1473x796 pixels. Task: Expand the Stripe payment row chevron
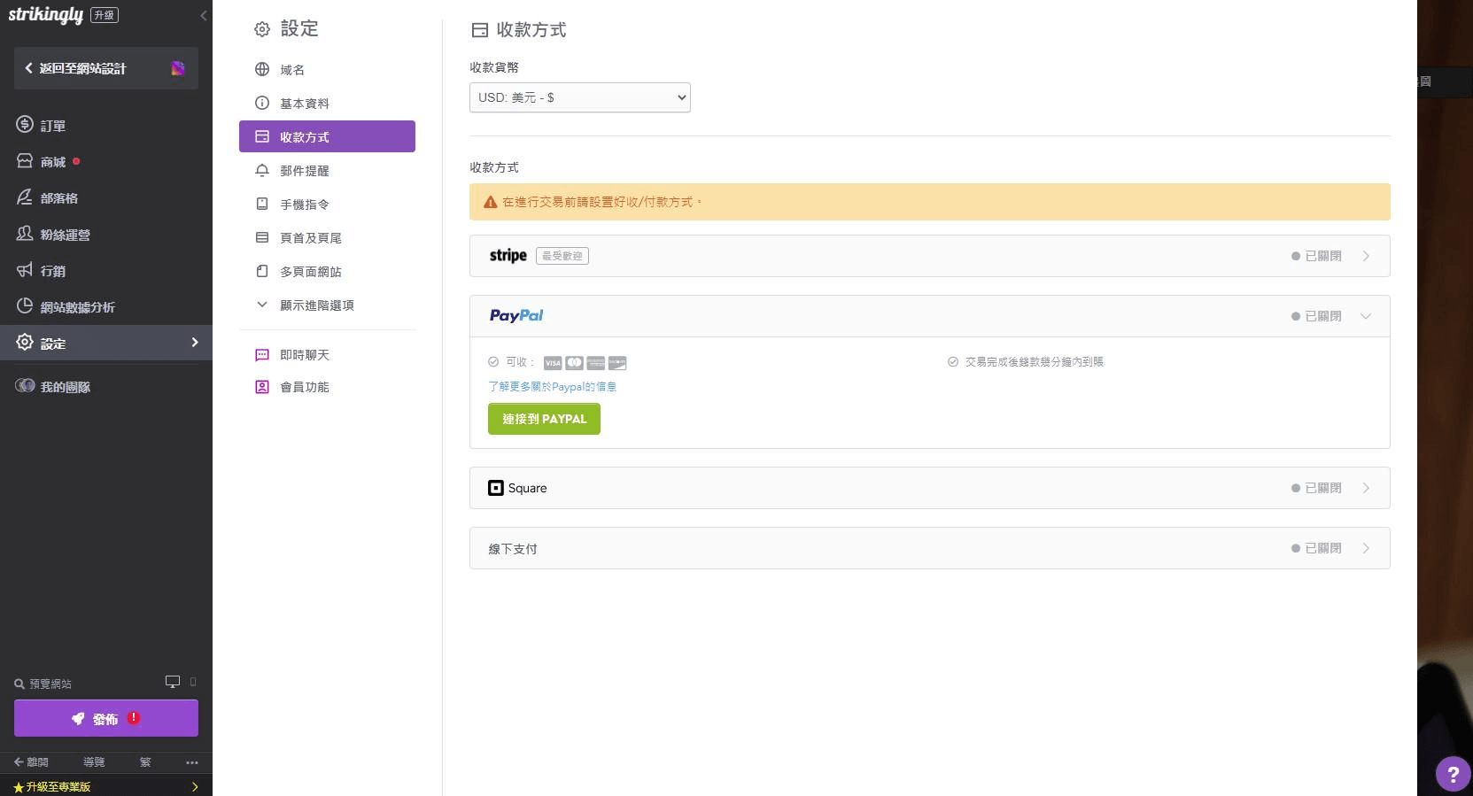click(1366, 256)
